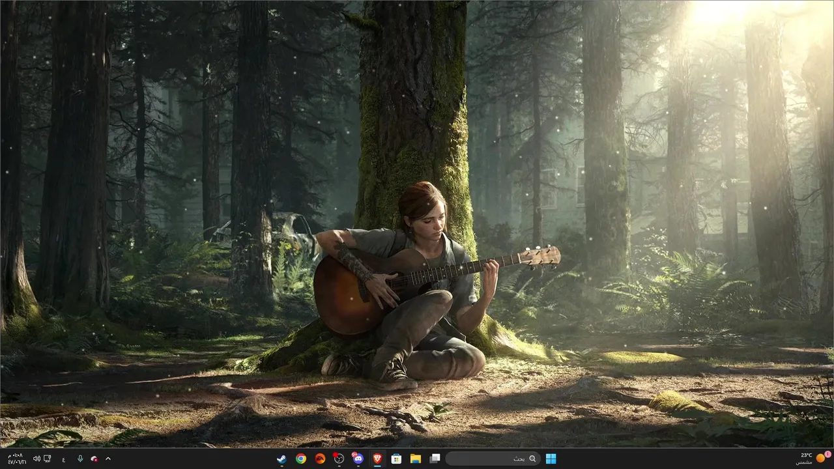Open the OneDrive cloud tray icon

tap(94, 459)
